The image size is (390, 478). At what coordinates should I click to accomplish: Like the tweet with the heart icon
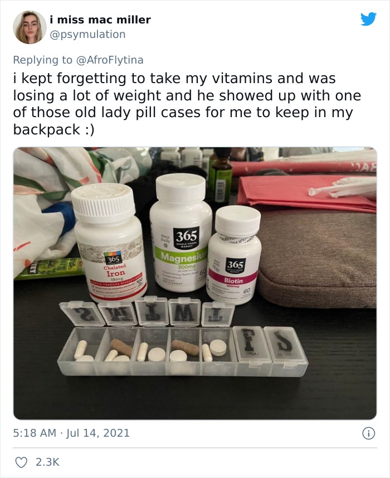pyautogui.click(x=21, y=462)
